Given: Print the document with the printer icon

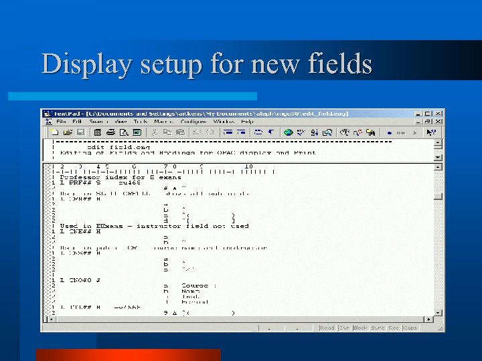Looking at the screenshot, I should coord(110,132).
